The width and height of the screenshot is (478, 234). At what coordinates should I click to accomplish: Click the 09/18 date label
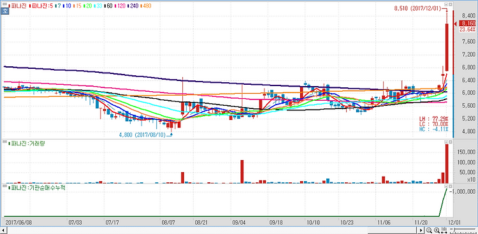(x=276, y=223)
